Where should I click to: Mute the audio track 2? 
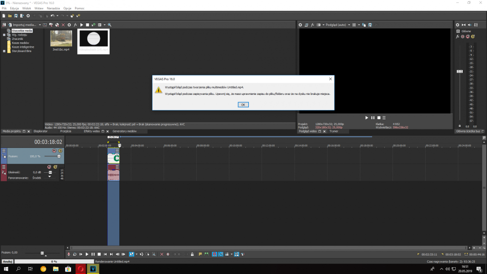click(49, 167)
